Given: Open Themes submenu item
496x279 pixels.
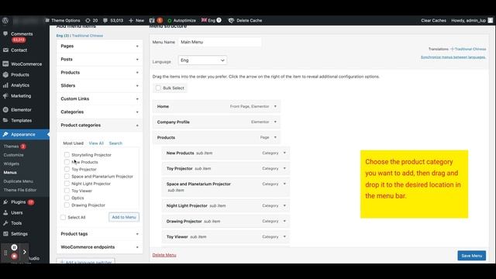Looking at the screenshot, I should click(12, 146).
